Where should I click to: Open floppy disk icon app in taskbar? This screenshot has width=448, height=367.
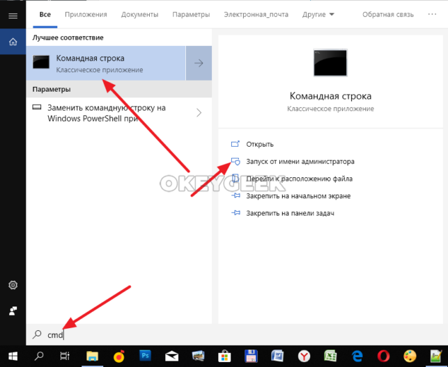pyautogui.click(x=251, y=356)
